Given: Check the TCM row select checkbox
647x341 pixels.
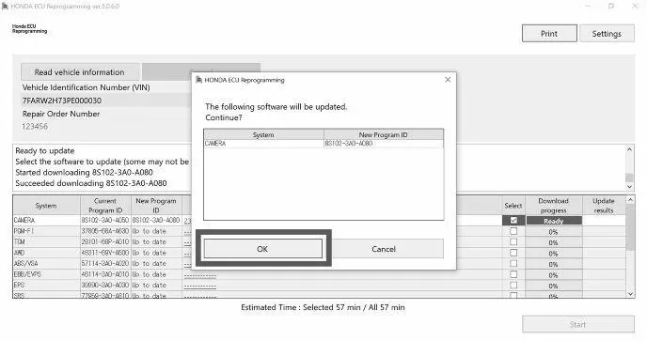Looking at the screenshot, I should pyautogui.click(x=513, y=242).
